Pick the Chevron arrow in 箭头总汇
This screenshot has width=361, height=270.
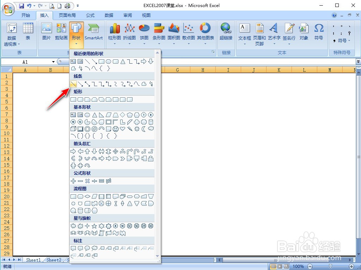pyautogui.click(x=122, y=159)
